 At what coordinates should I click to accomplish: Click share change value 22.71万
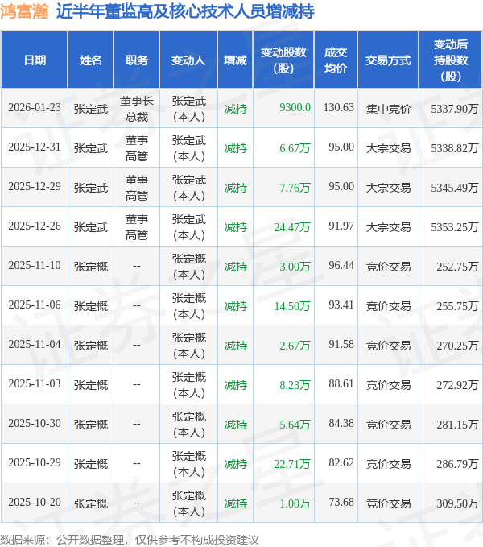point(292,463)
